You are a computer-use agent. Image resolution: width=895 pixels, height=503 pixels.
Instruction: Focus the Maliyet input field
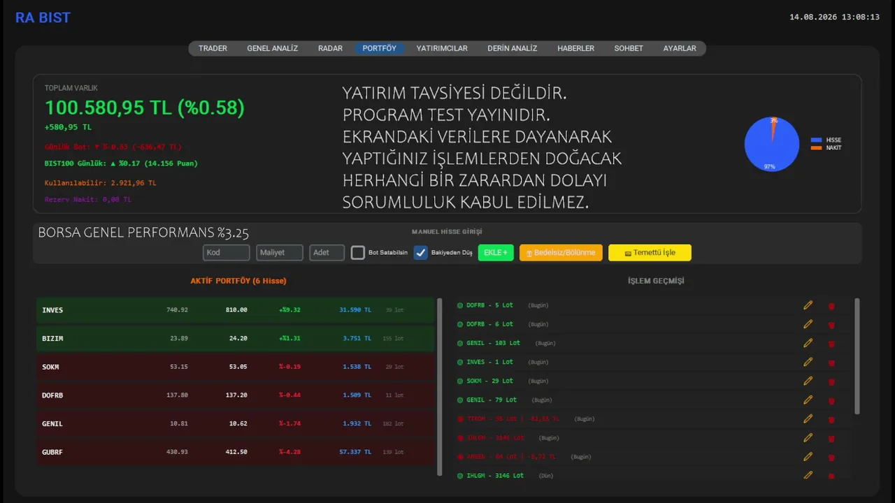(280, 252)
